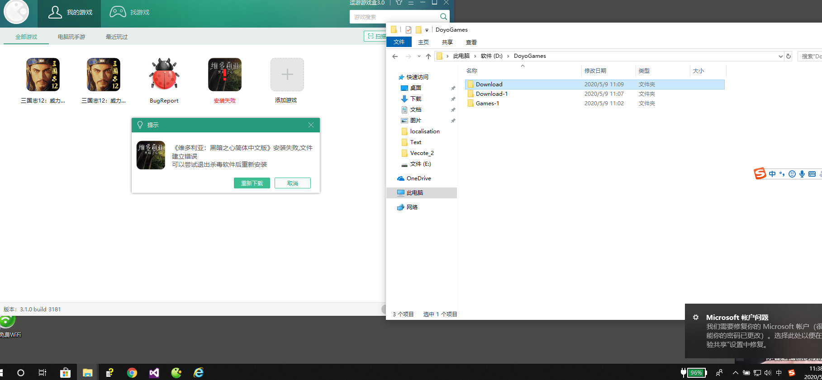
Task: Open the recent locations dropdown arrow
Action: click(x=419, y=56)
